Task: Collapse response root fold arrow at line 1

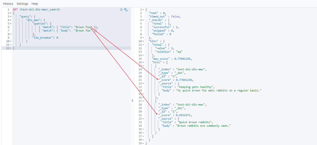Action: (143, 9)
